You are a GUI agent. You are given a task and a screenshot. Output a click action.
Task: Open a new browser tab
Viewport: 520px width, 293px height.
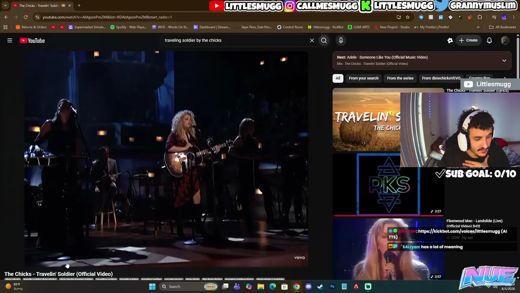[x=79, y=5]
